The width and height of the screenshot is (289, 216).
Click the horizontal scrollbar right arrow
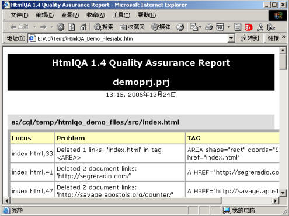tap(276, 201)
